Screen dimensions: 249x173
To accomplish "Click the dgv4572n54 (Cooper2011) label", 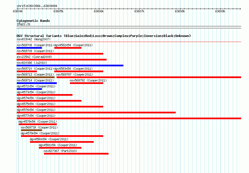I will coord(36,86).
